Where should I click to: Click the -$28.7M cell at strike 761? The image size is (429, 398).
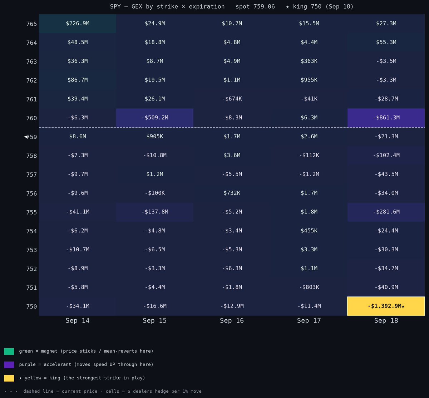pyautogui.click(x=386, y=99)
